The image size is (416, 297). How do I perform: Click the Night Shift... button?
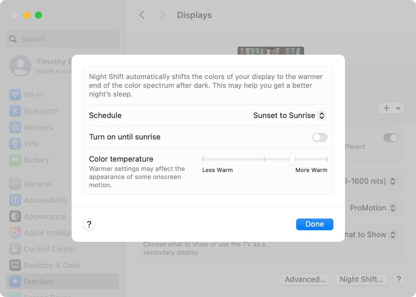362,280
